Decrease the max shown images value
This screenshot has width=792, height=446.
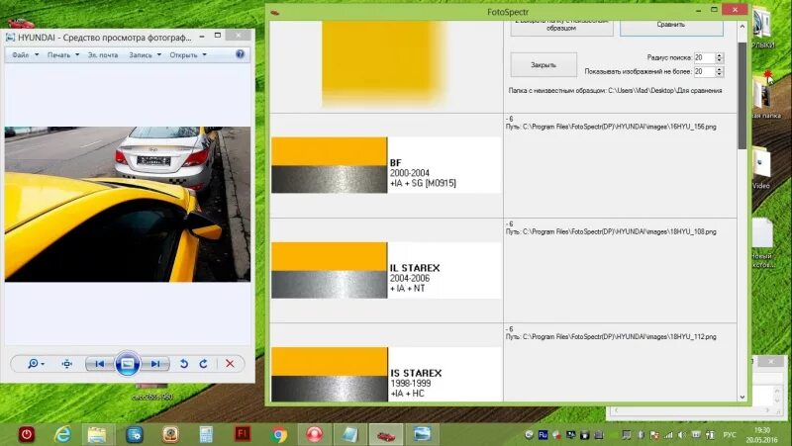click(x=720, y=75)
